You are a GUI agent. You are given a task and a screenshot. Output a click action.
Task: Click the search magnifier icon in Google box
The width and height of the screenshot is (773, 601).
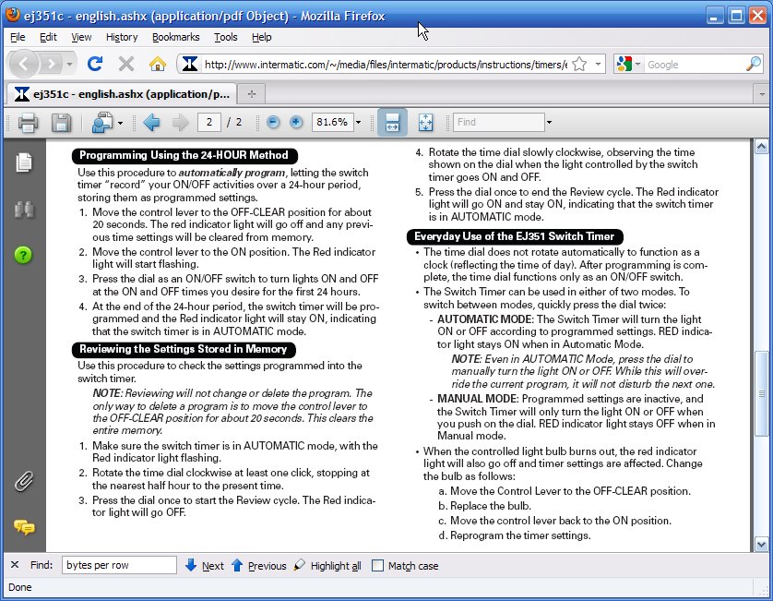point(754,64)
